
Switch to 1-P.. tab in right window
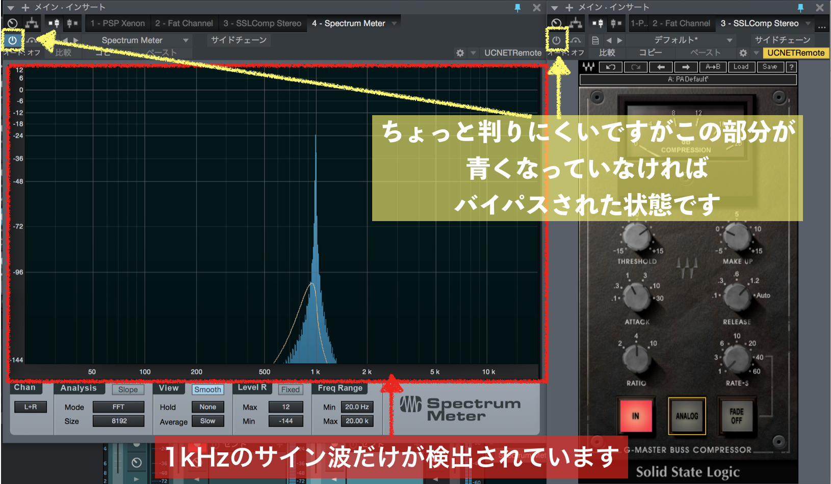(639, 23)
